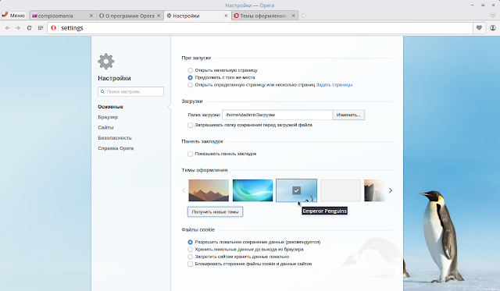500x291 pixels.
Task: Select Открыть начальную страницу radio option
Action: coord(190,70)
